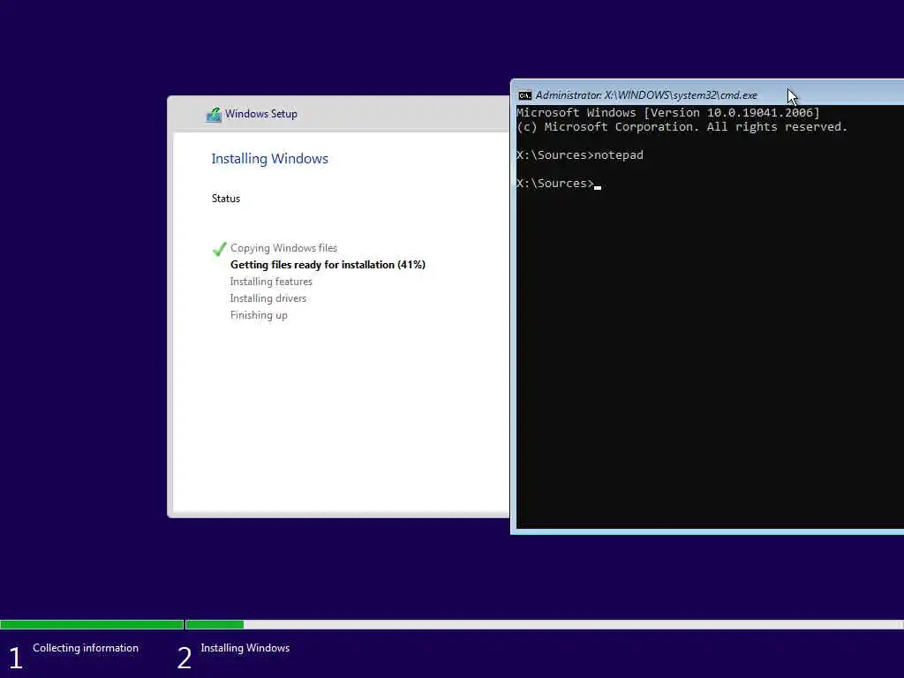Click the active X:\Sources> prompt line
The width and height of the screenshot is (904, 678).
point(558,184)
